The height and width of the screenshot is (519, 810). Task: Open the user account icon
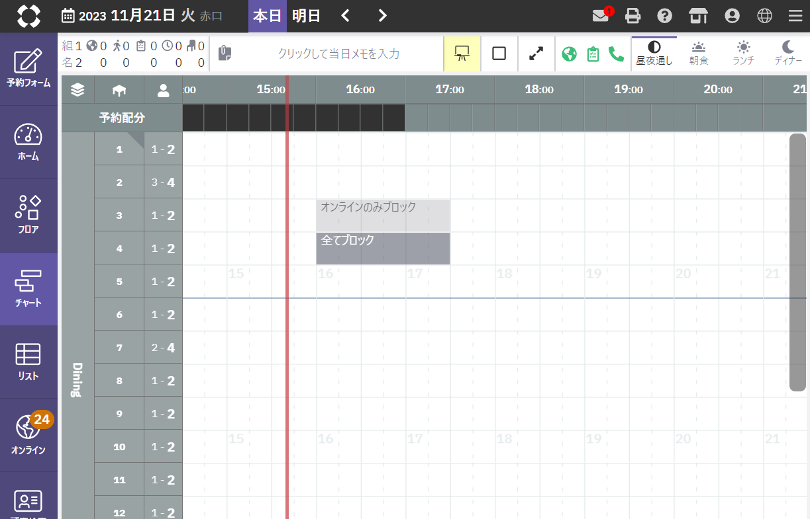point(732,16)
